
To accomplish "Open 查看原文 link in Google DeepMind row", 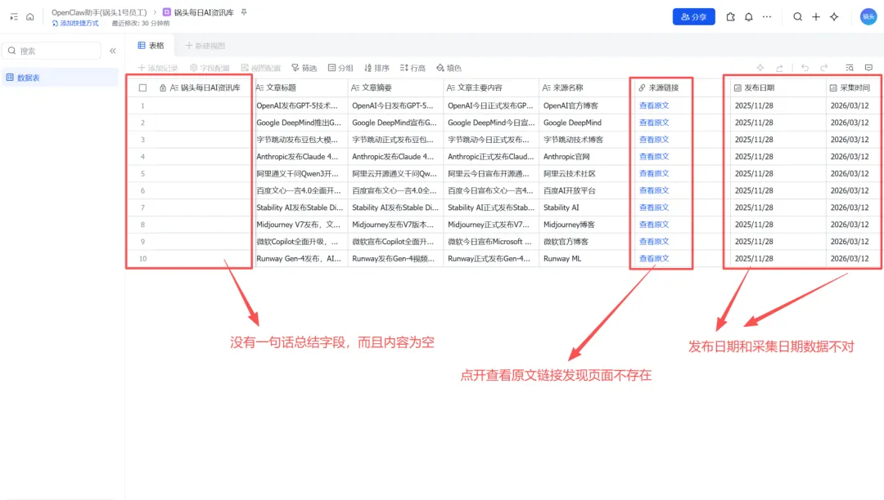I will 654,122.
